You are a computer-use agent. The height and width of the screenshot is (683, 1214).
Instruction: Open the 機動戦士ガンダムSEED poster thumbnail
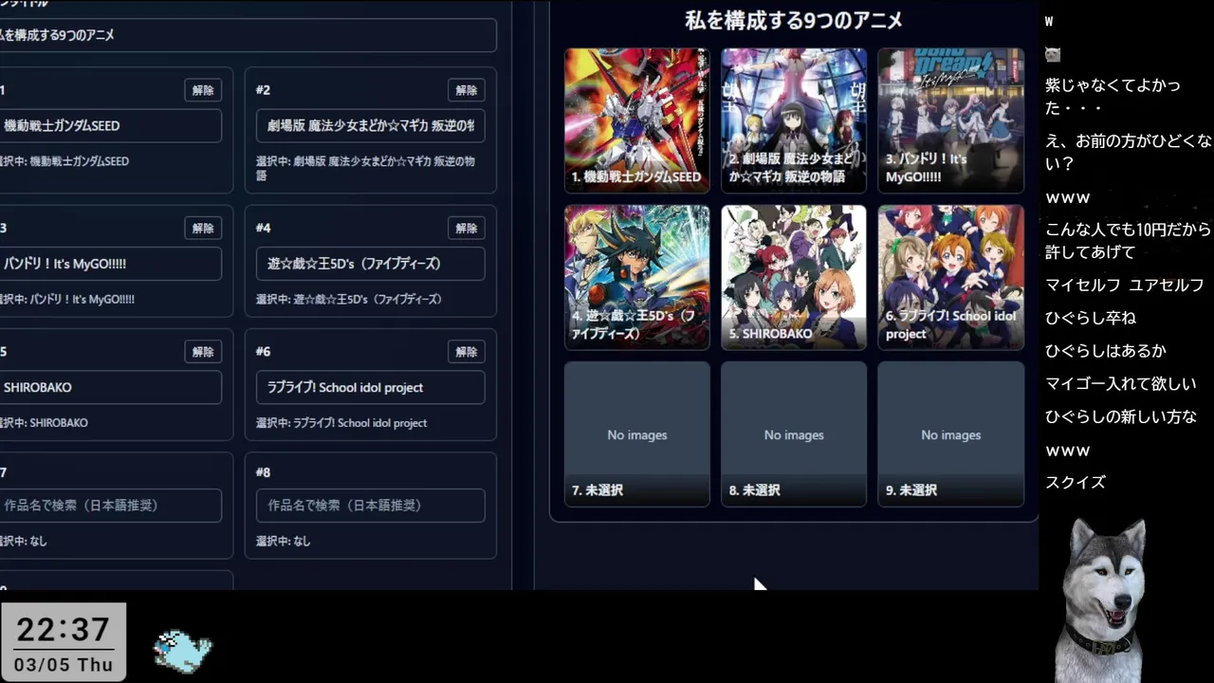click(637, 120)
